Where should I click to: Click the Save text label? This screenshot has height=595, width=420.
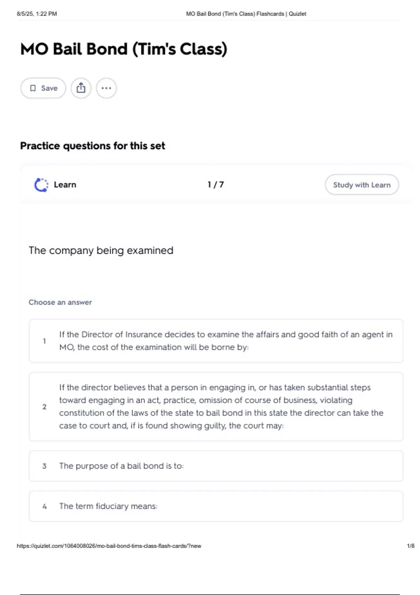point(49,88)
